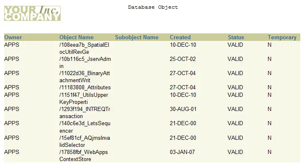Click VALID status in BinaryAttachmentWrit row

click(x=235, y=73)
